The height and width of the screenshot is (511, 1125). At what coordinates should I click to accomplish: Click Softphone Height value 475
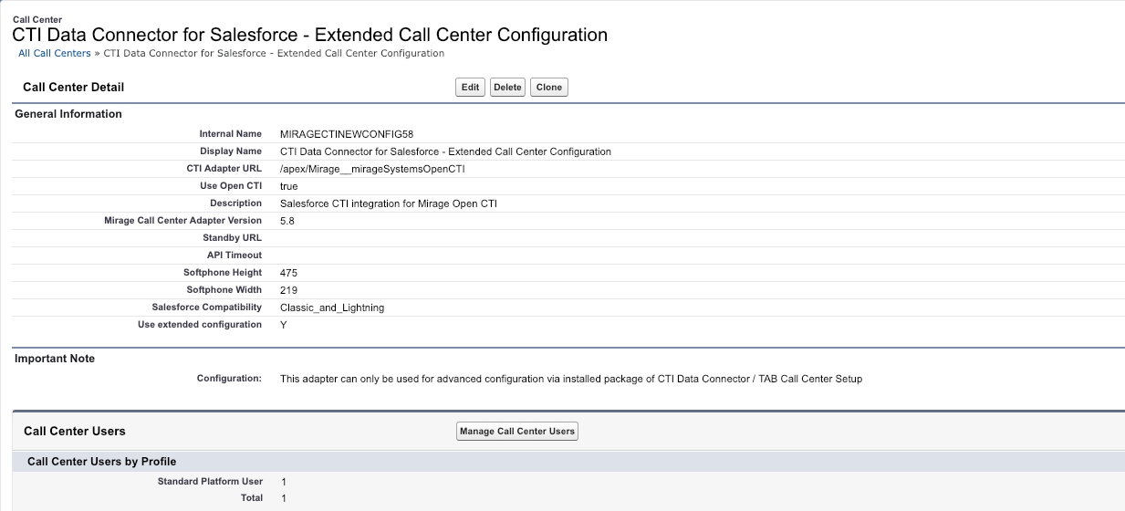click(288, 273)
